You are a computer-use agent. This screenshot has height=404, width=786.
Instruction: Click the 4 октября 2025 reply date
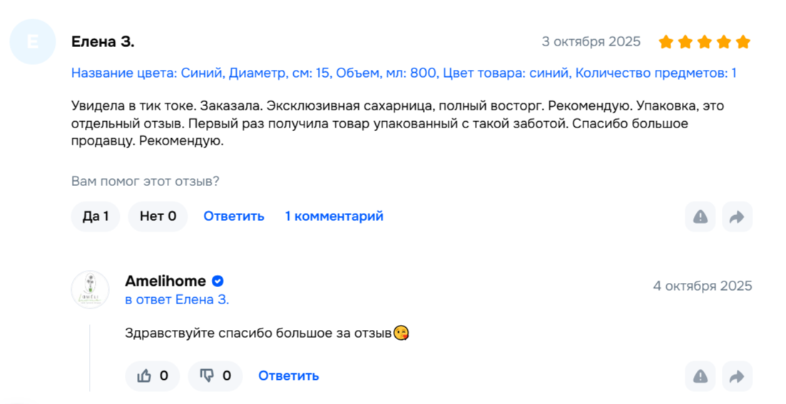pos(702,286)
